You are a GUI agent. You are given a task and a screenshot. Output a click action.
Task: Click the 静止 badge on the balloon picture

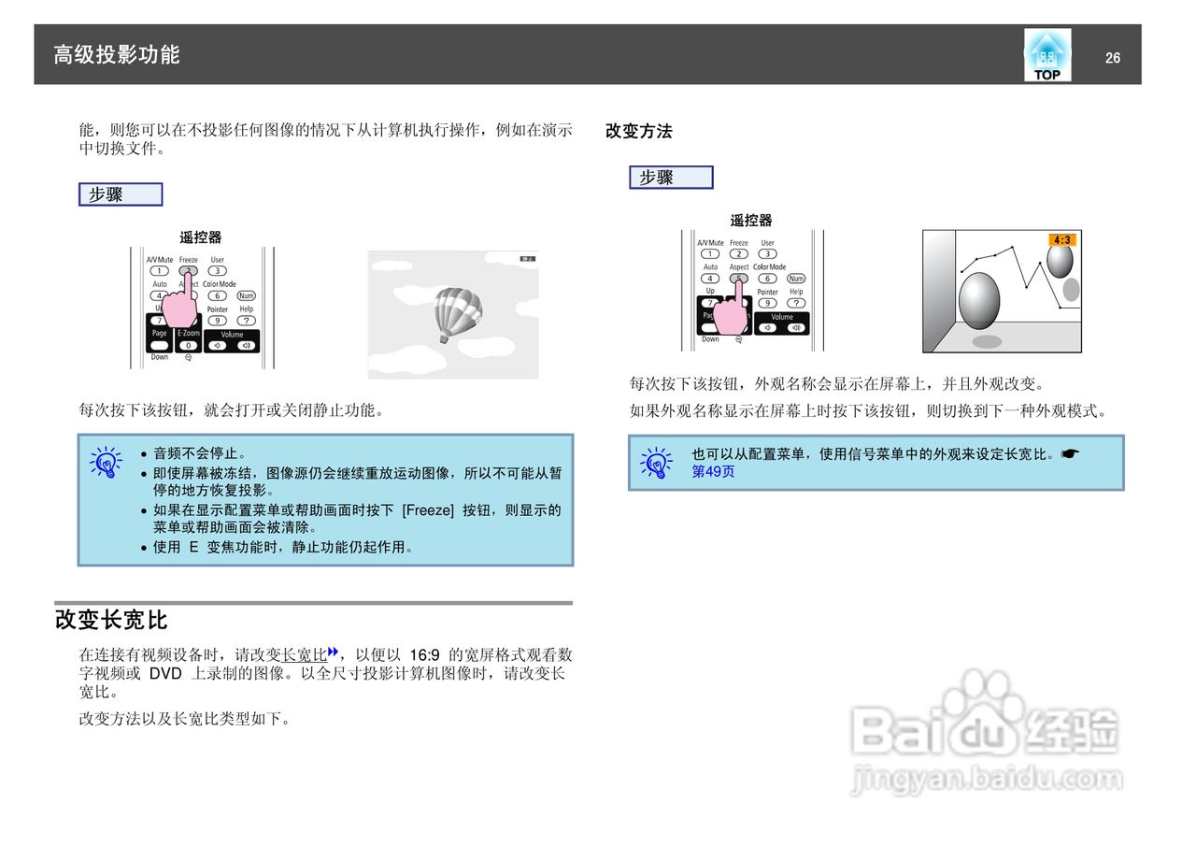click(x=528, y=258)
